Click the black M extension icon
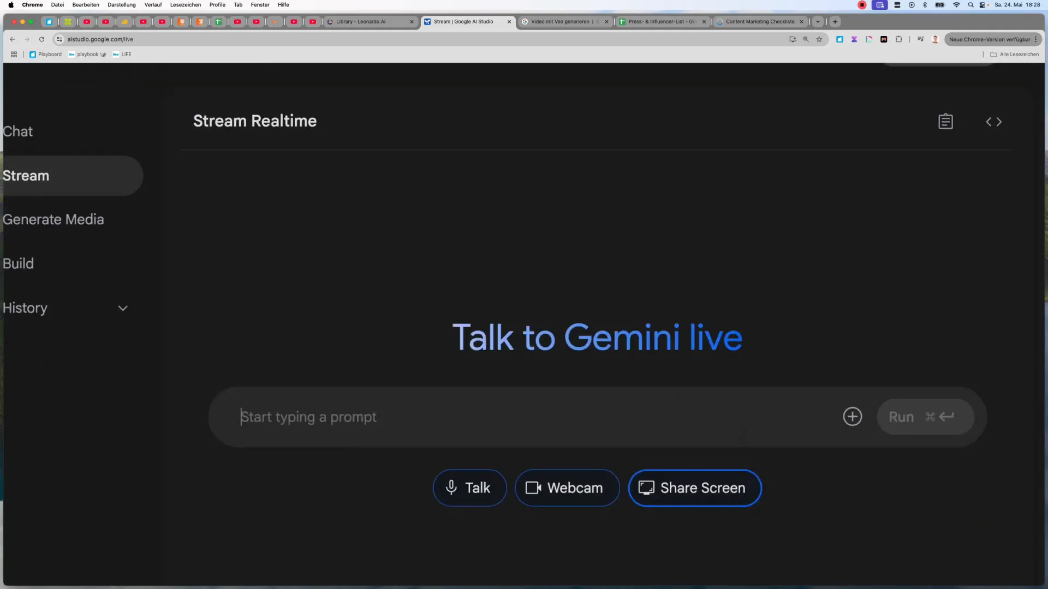The width and height of the screenshot is (1048, 589). point(884,39)
